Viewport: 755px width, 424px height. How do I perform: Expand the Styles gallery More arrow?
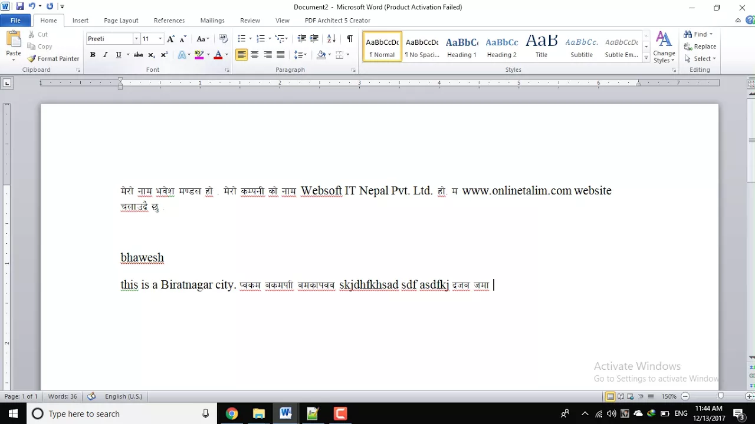coord(646,59)
